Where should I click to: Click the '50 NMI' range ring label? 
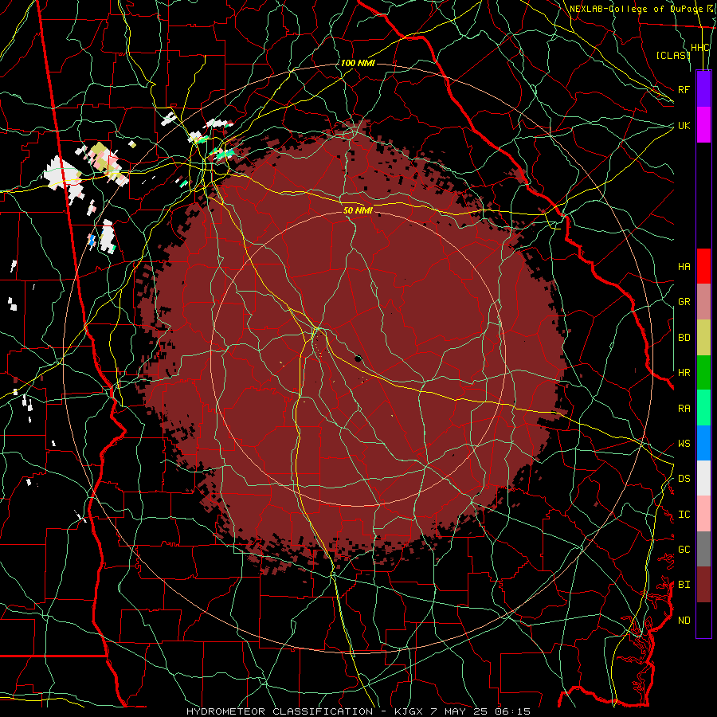(358, 210)
